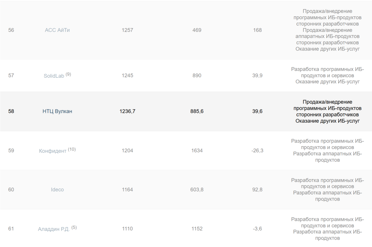Select the growth value 92,8
Screen dimensions: 372x247
click(257, 190)
